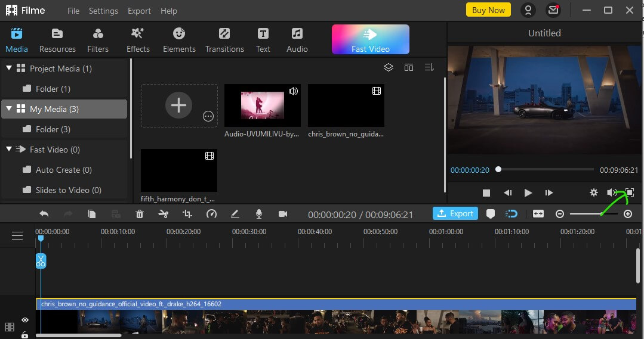Split the clip with scissors tool
This screenshot has height=339, width=644.
[164, 213]
